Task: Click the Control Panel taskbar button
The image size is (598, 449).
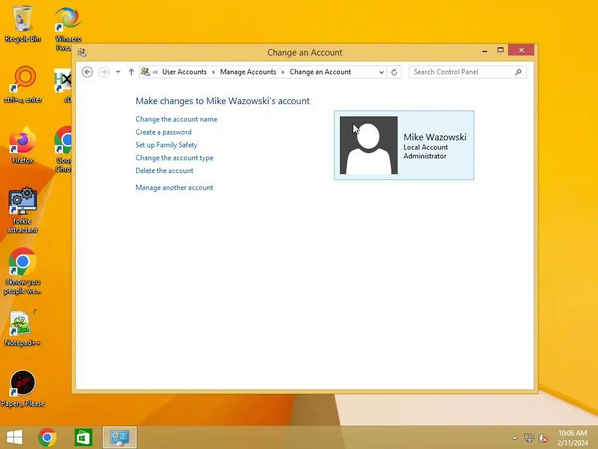Action: [119, 437]
